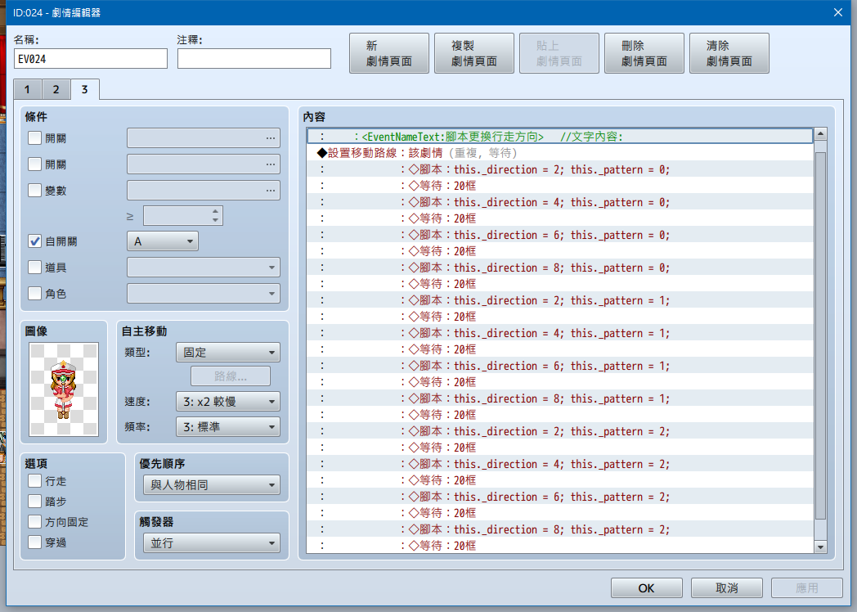Select the EventNameText comment line
857x612 pixels.
[x=559, y=136]
